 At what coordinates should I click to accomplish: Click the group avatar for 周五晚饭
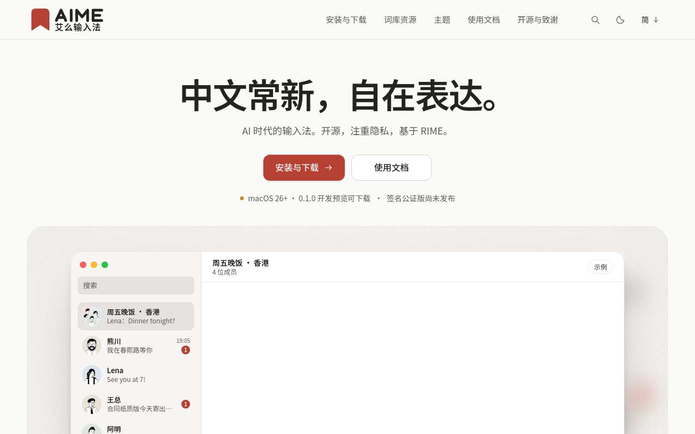coord(92,316)
